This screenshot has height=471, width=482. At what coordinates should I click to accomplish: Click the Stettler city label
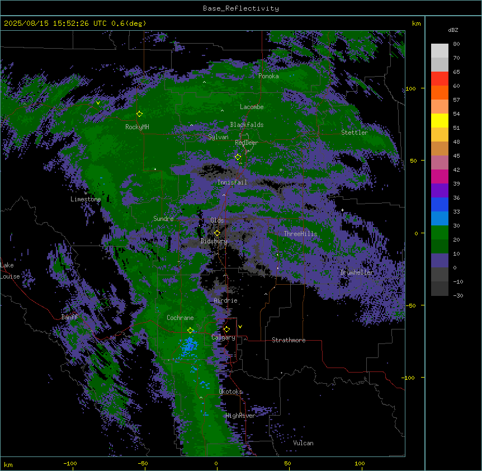click(x=355, y=133)
